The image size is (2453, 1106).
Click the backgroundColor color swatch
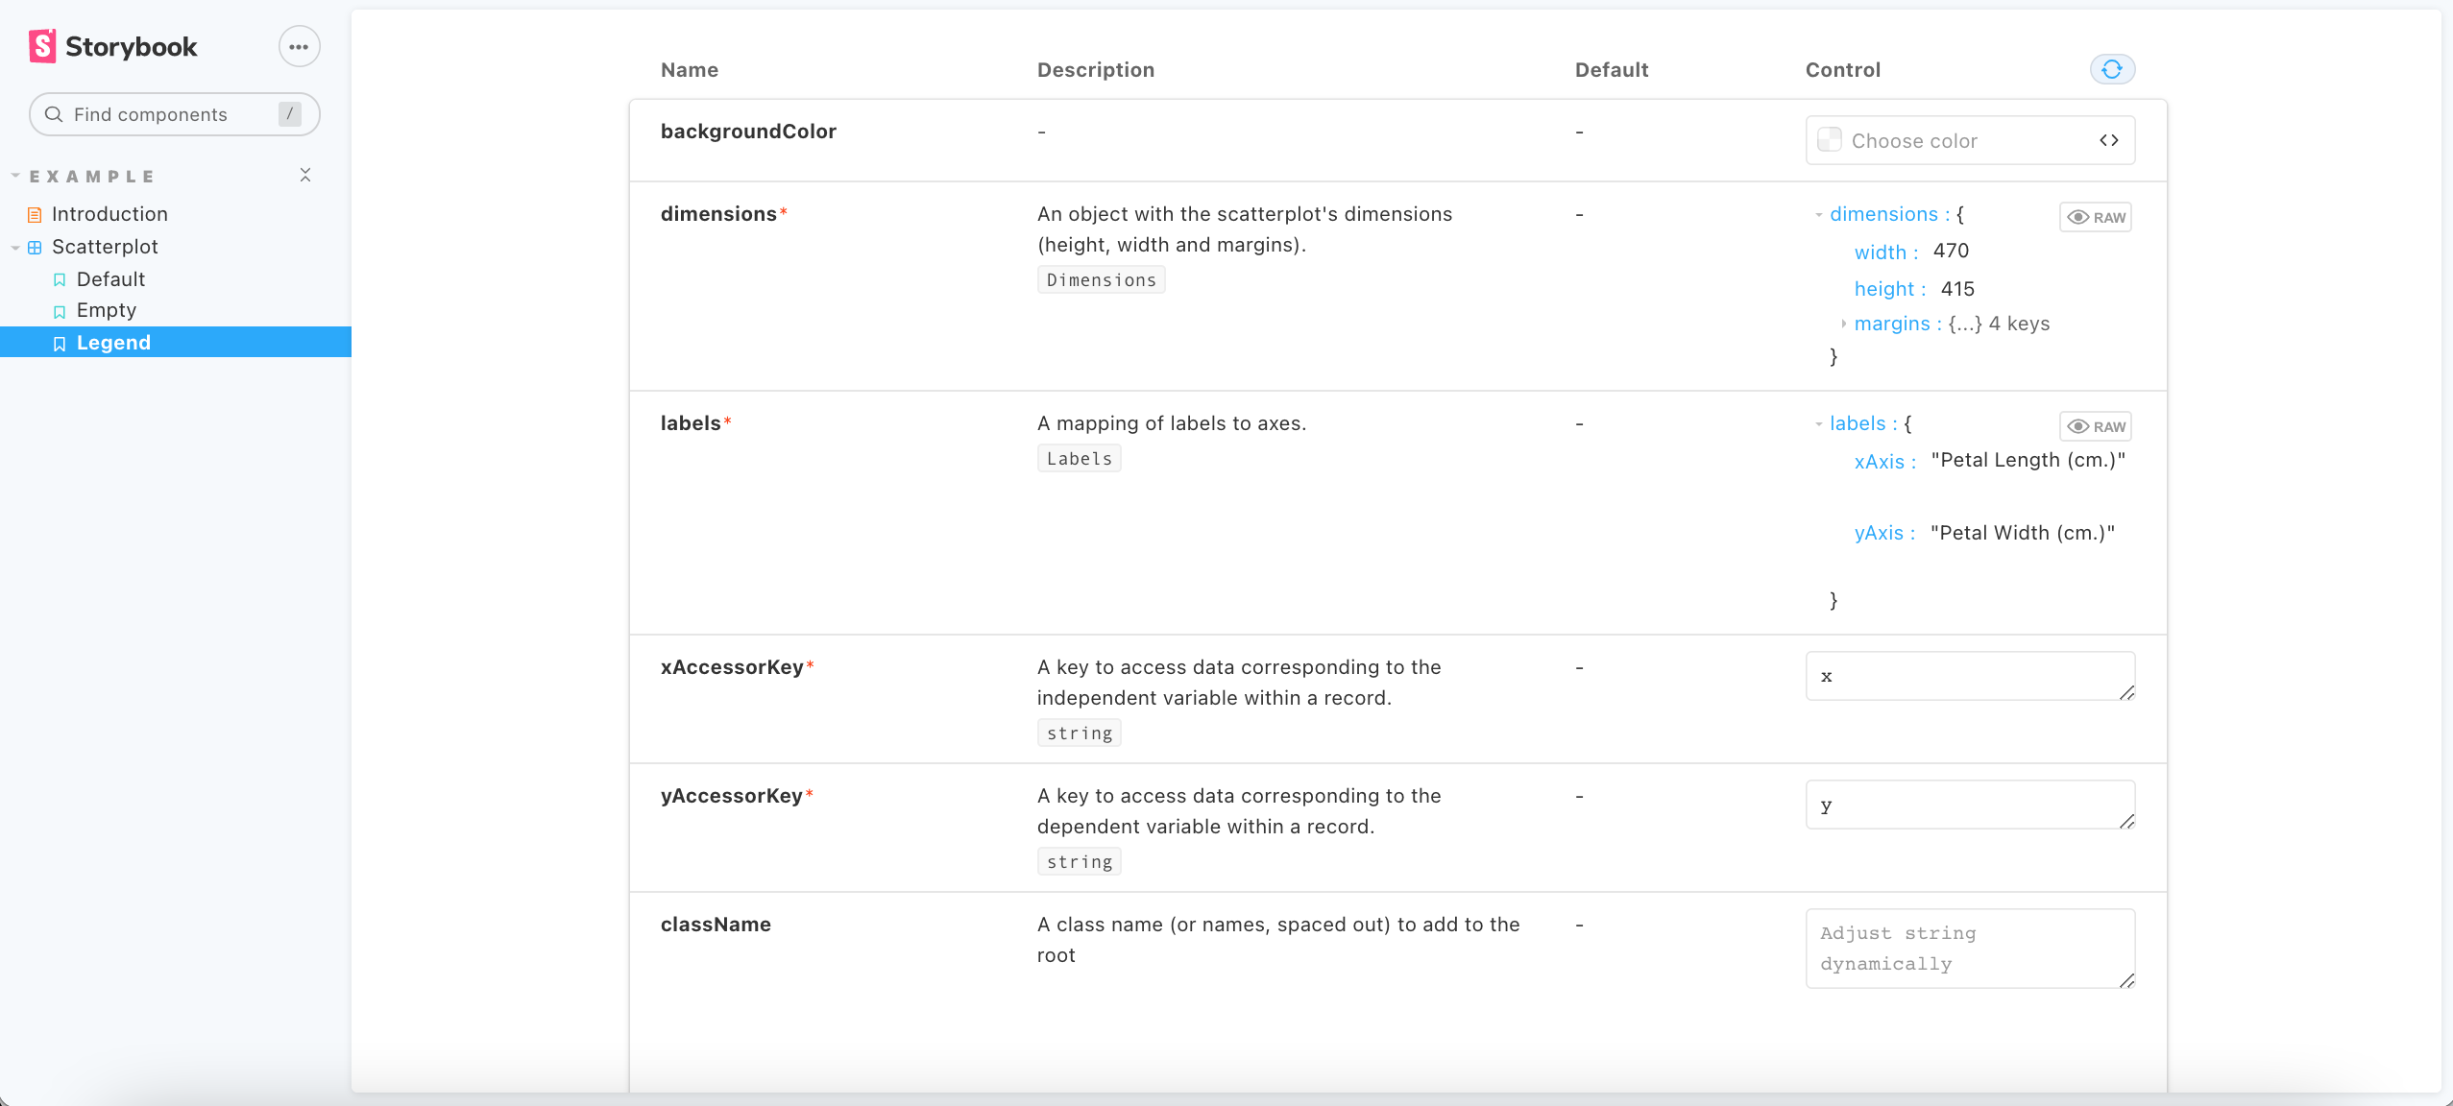[1830, 140]
